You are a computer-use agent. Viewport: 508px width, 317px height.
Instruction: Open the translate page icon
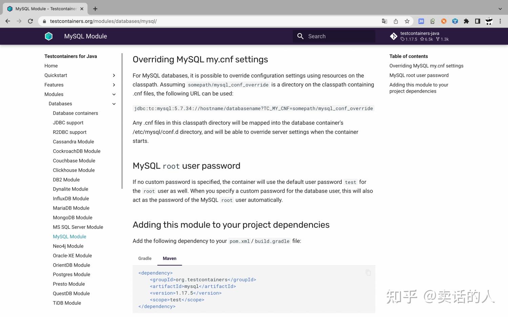pyautogui.click(x=384, y=21)
